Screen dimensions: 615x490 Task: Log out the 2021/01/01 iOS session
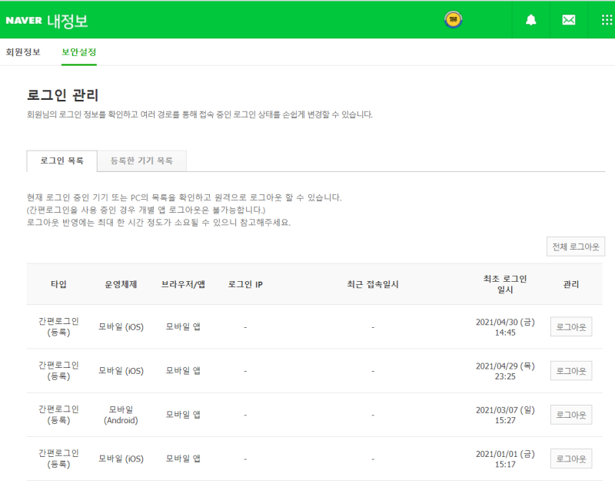click(x=571, y=459)
